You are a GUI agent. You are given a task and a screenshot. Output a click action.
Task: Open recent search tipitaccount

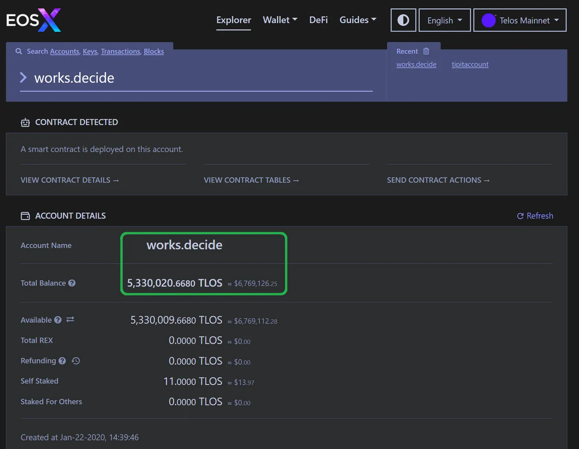(x=470, y=64)
